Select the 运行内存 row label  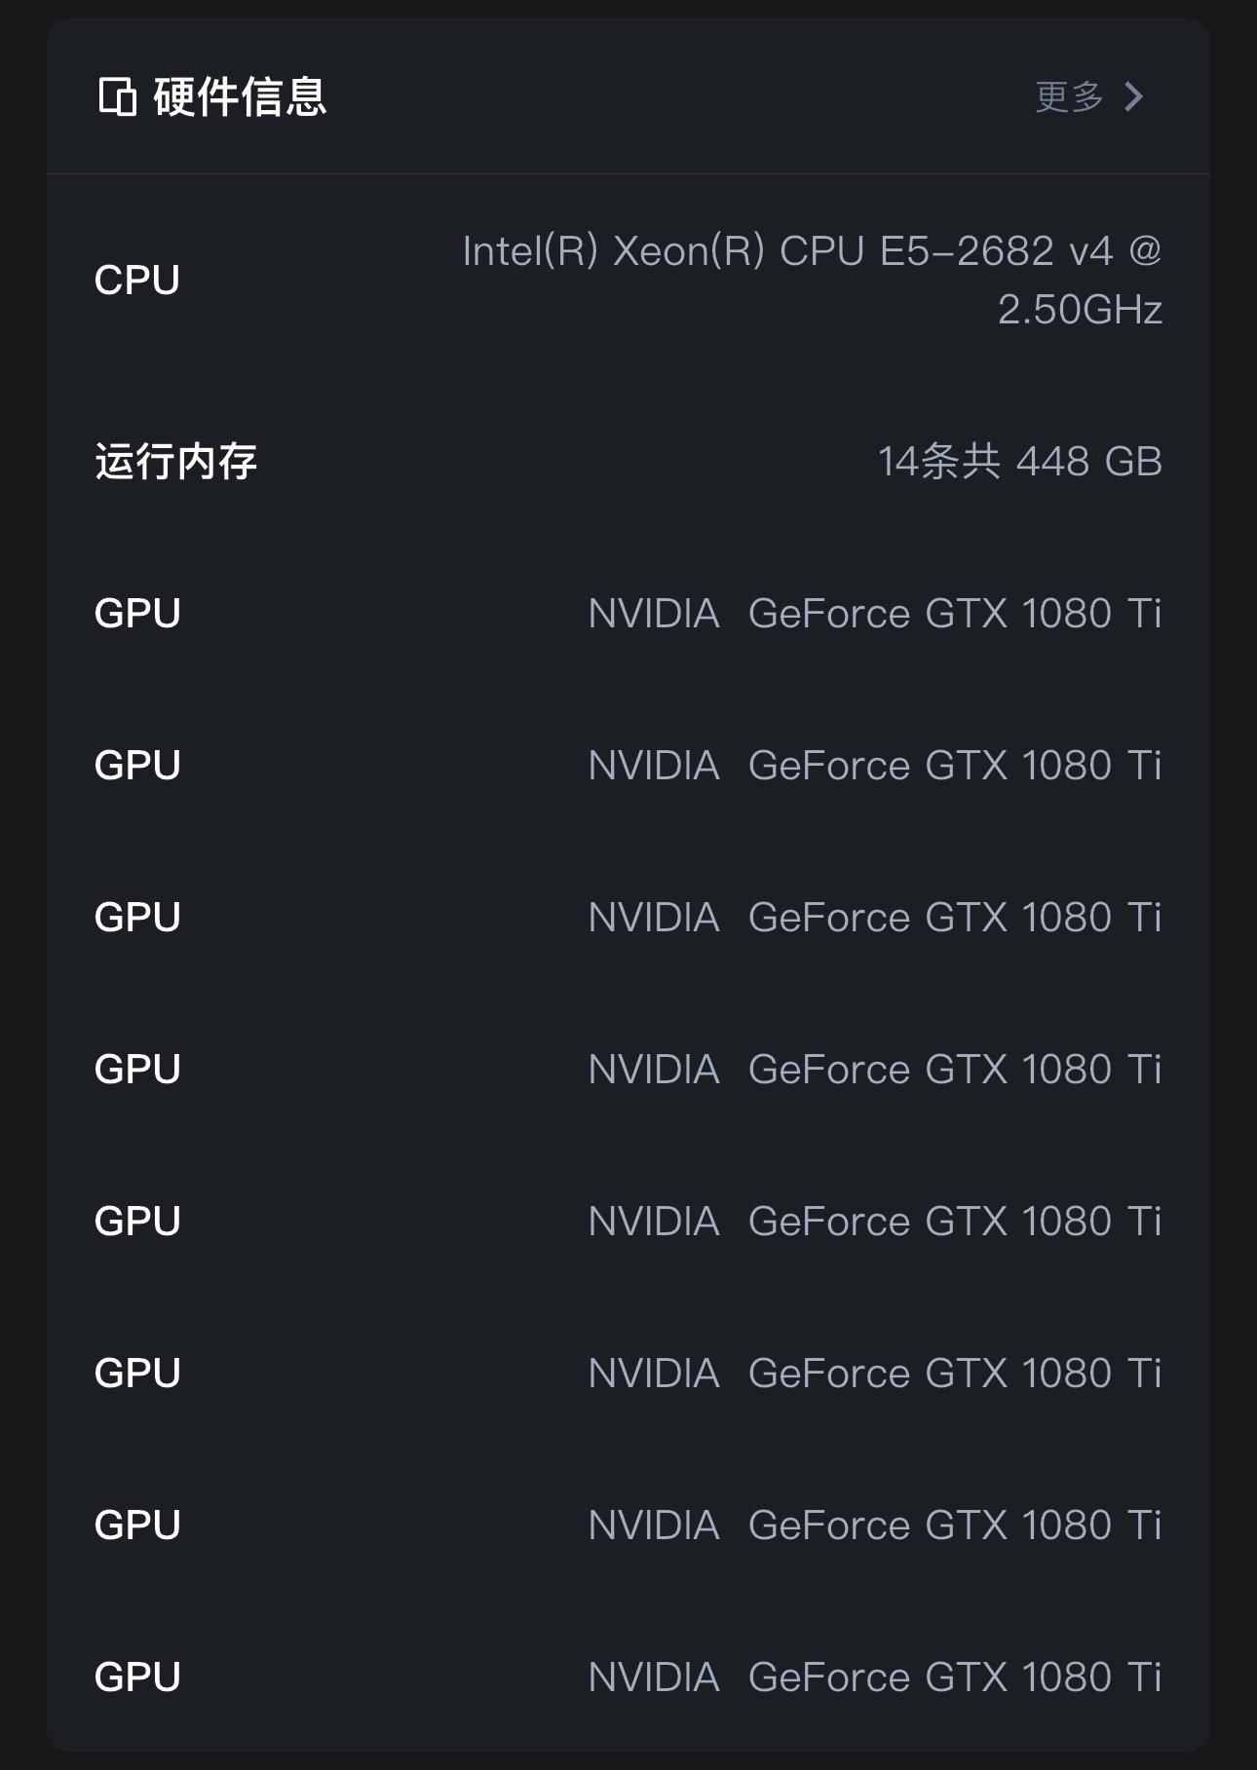[x=176, y=461]
